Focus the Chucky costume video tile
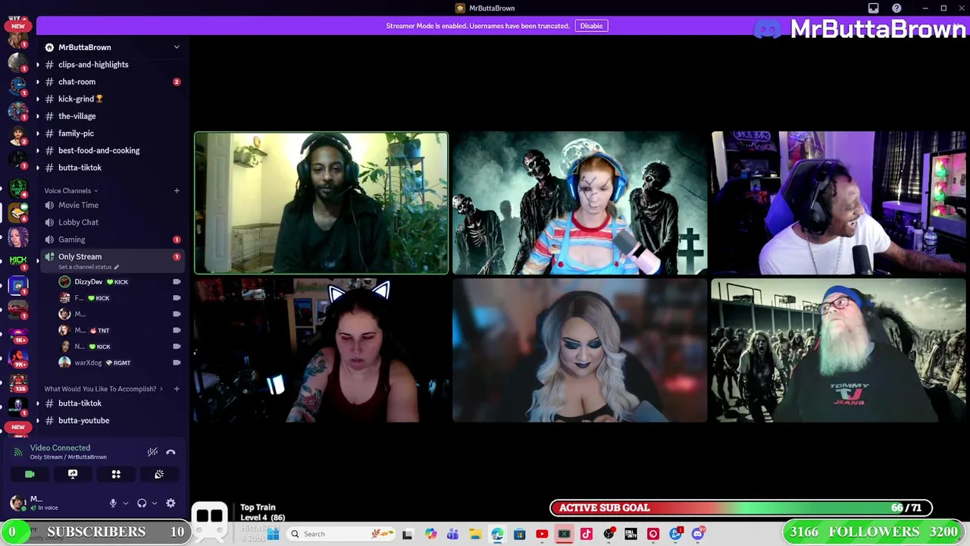Screen dimensions: 970x546 580,202
